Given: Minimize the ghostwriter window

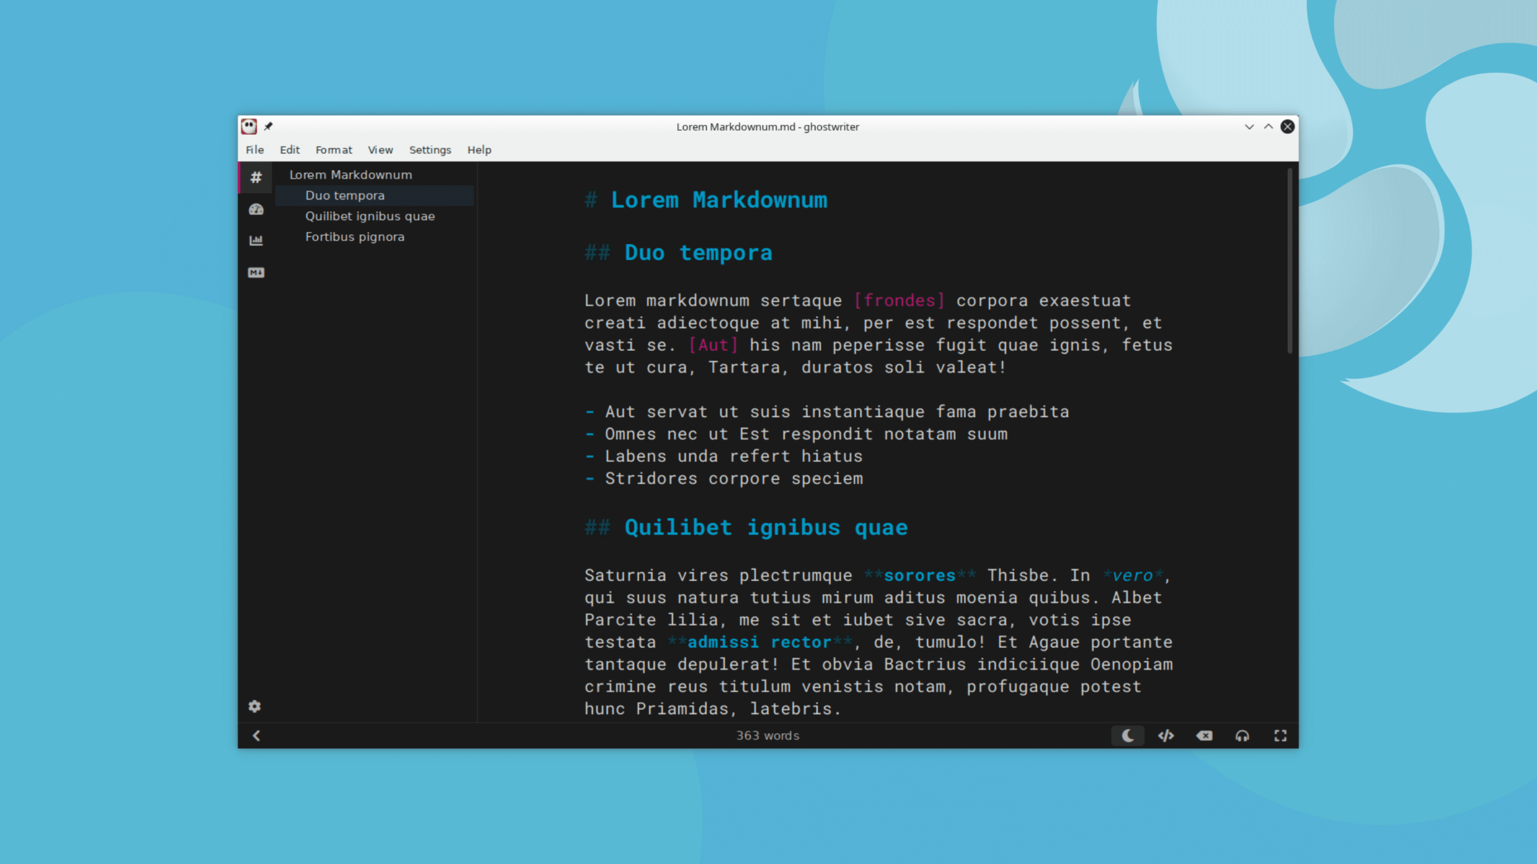Looking at the screenshot, I should [1249, 127].
